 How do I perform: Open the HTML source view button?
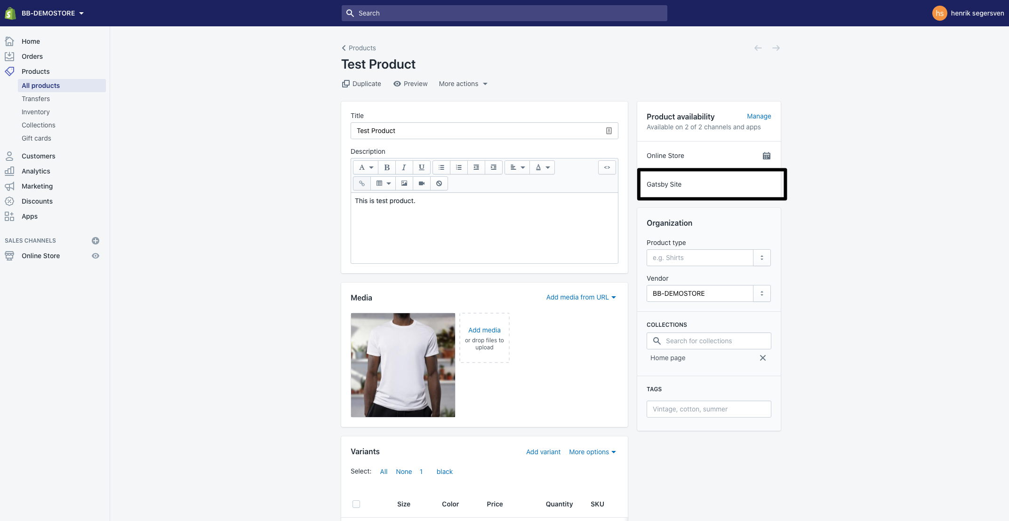point(607,167)
